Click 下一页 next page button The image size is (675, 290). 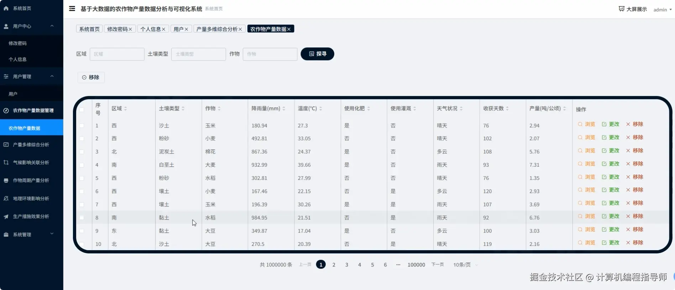pos(438,265)
